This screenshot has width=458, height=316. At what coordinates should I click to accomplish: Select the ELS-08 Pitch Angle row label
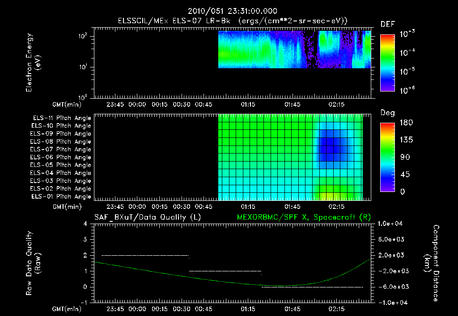click(61, 141)
